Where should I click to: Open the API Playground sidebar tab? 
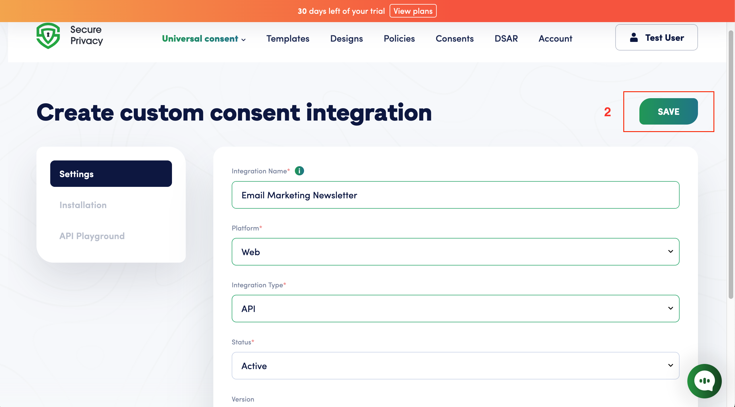92,236
